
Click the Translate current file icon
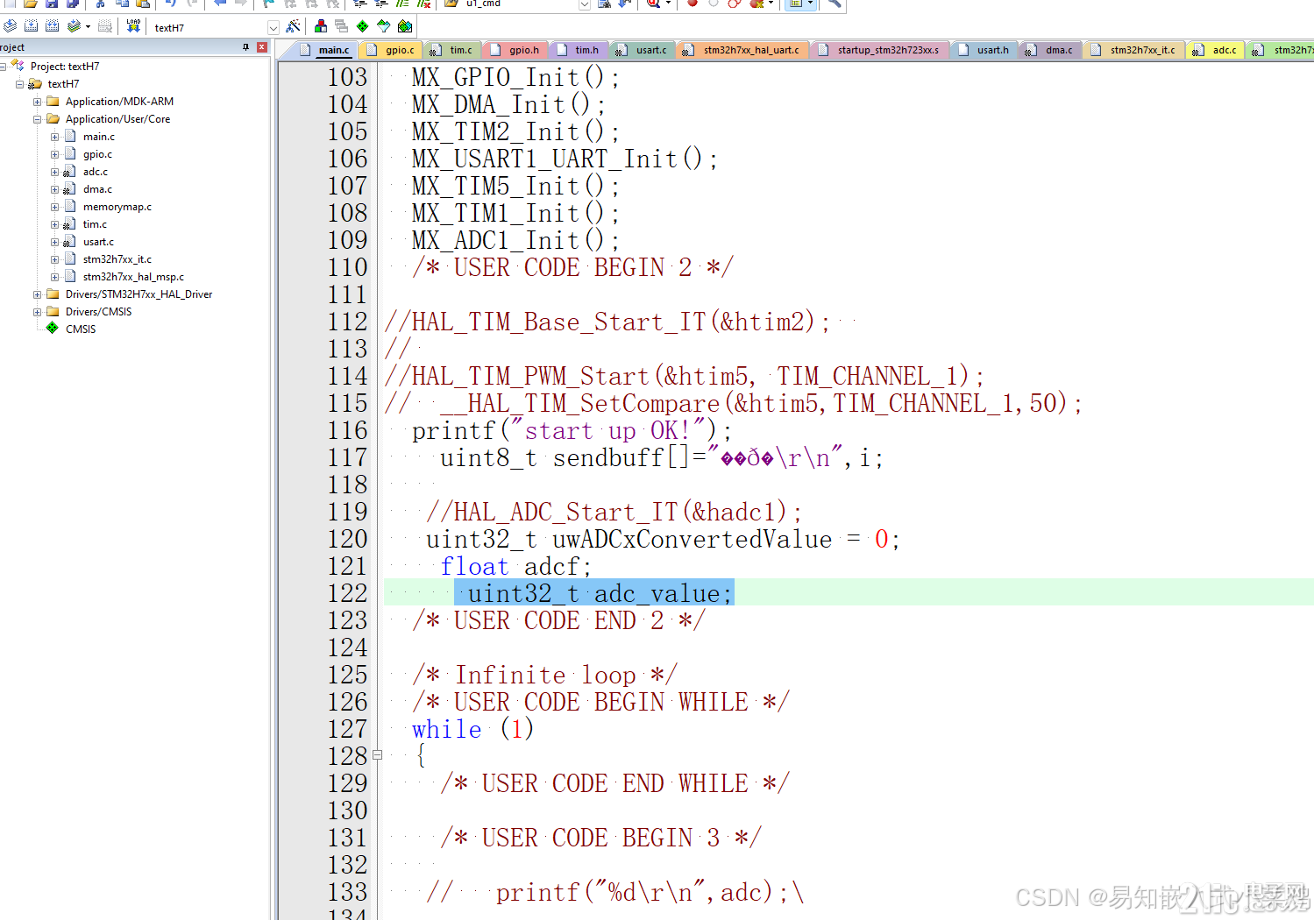tap(10, 26)
